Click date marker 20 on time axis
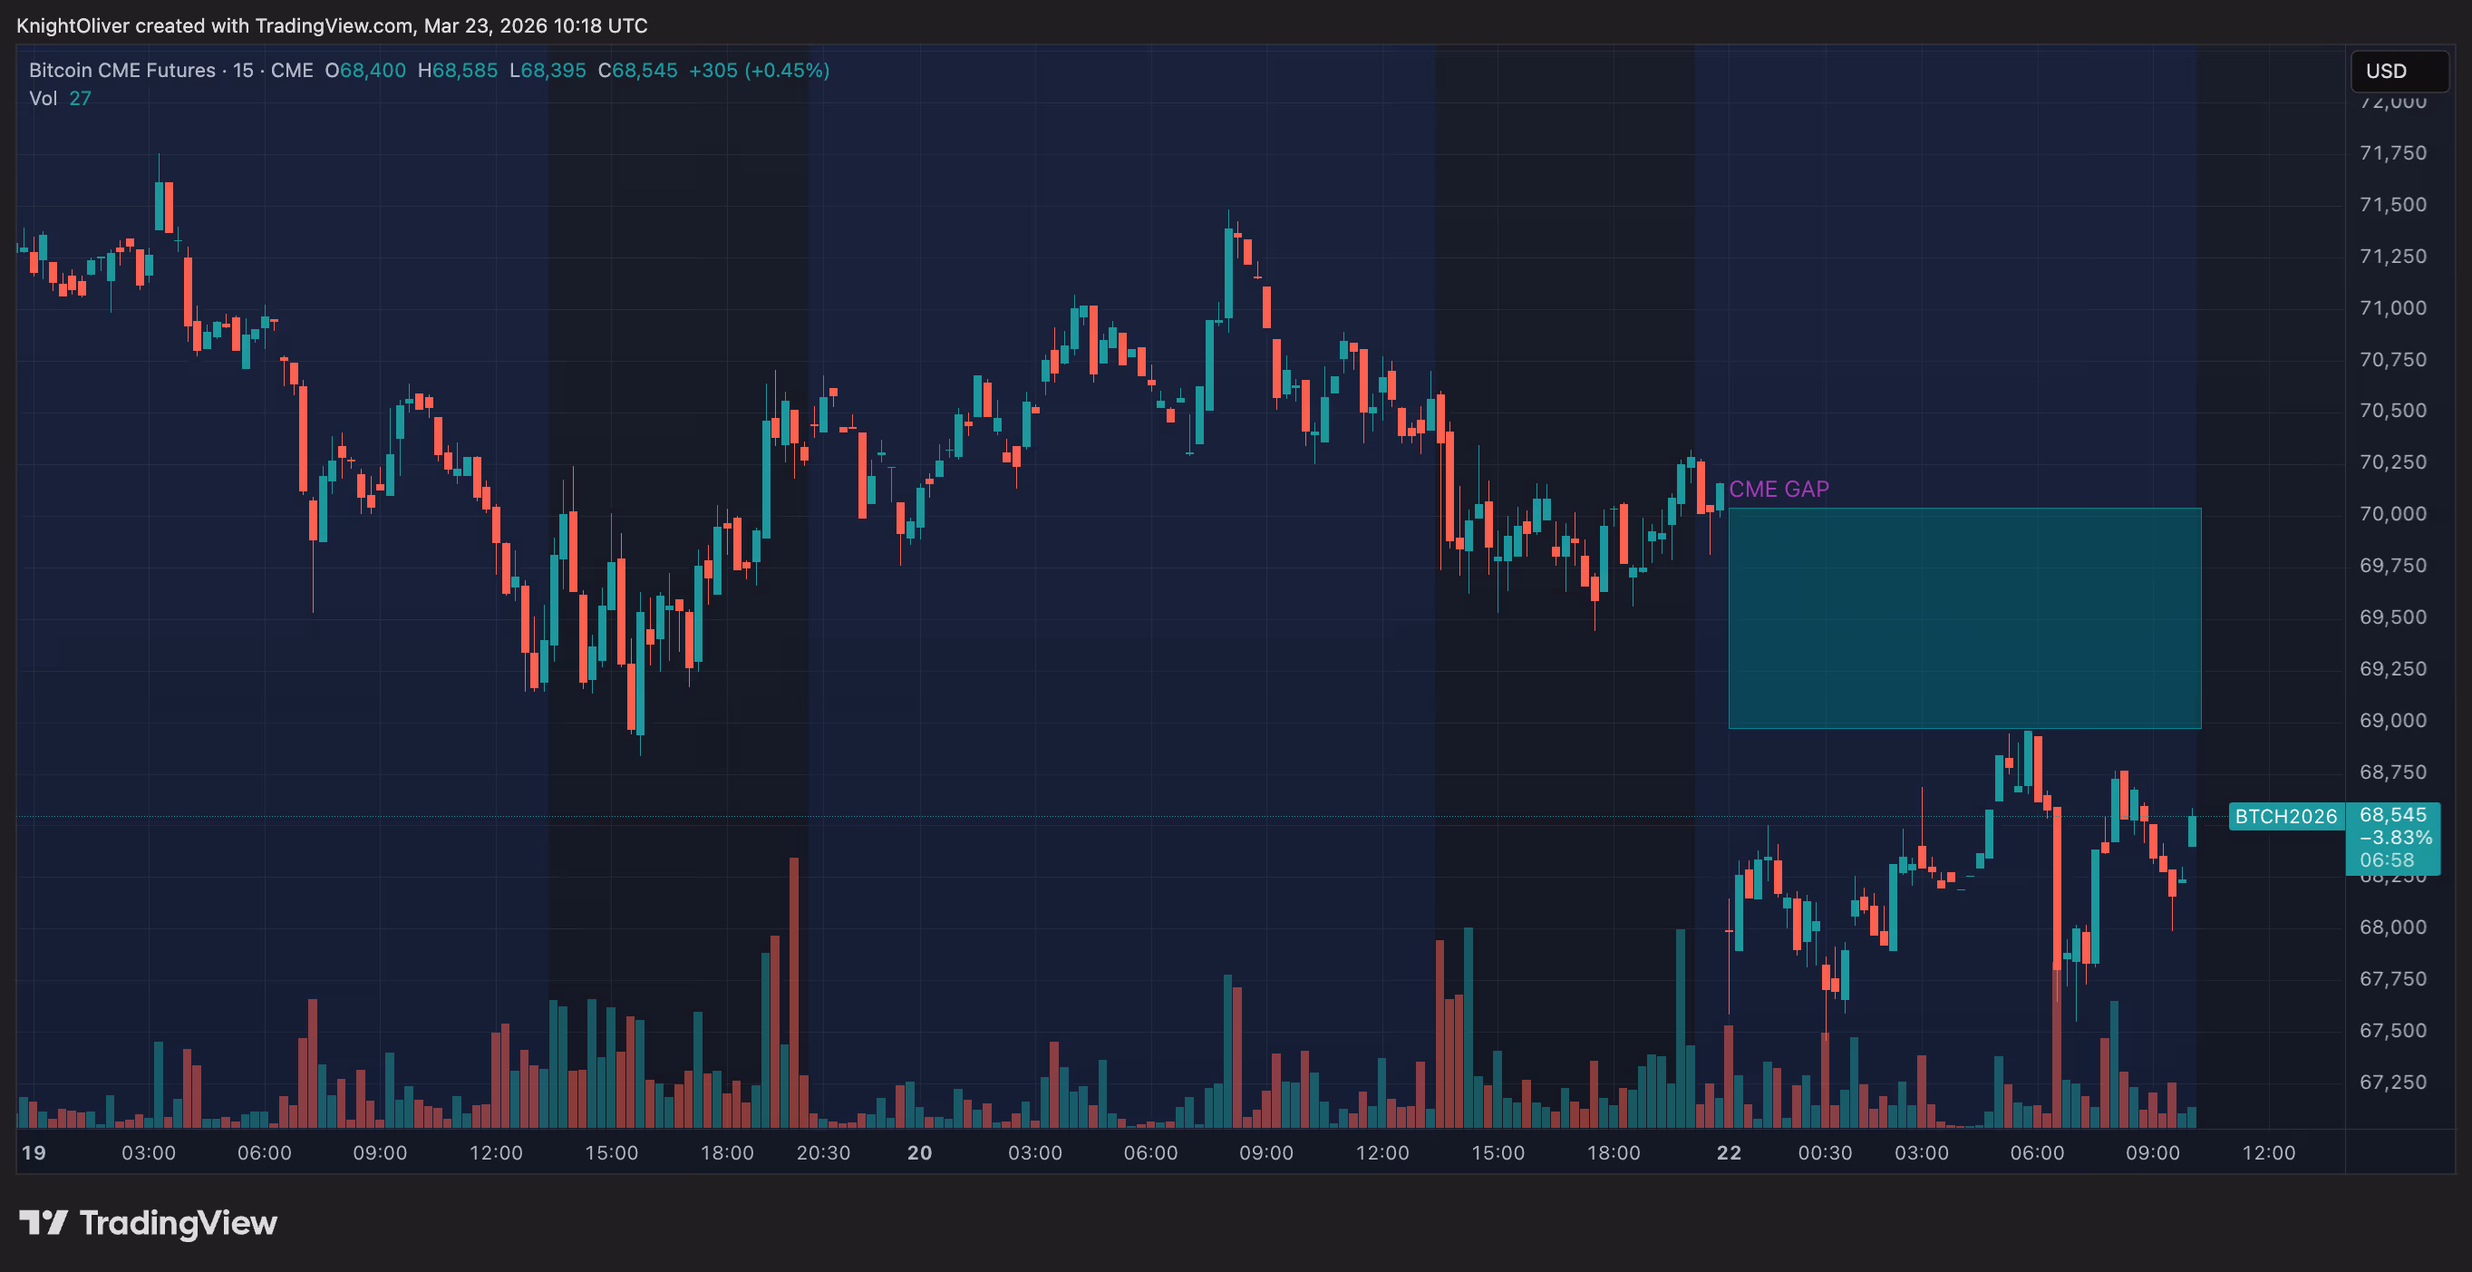This screenshot has width=2472, height=1272. click(x=918, y=1152)
